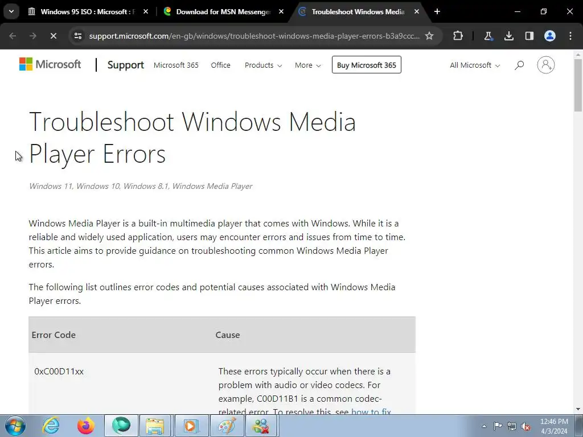
Task: Click the Error Code column header
Action: (x=54, y=335)
